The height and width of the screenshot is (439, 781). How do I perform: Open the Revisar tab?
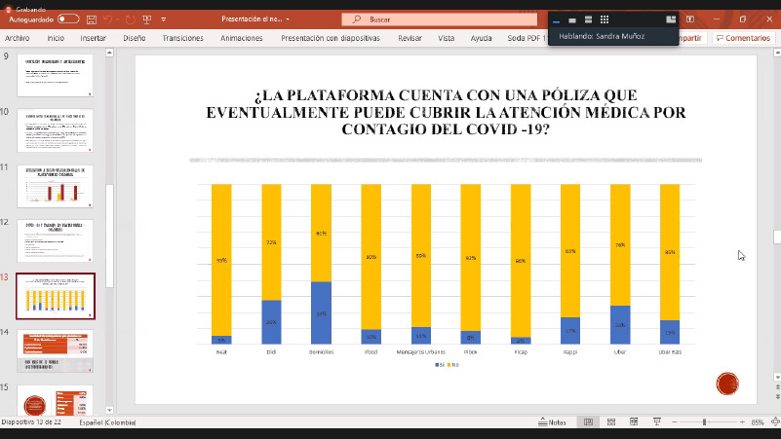tap(410, 38)
